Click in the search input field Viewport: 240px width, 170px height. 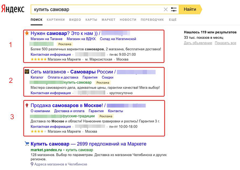pyautogui.click(x=97, y=10)
